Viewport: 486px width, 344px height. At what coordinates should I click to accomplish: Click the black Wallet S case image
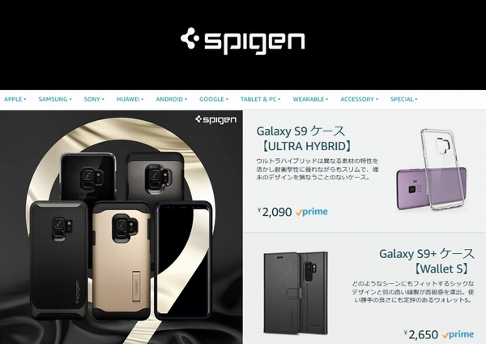point(296,293)
